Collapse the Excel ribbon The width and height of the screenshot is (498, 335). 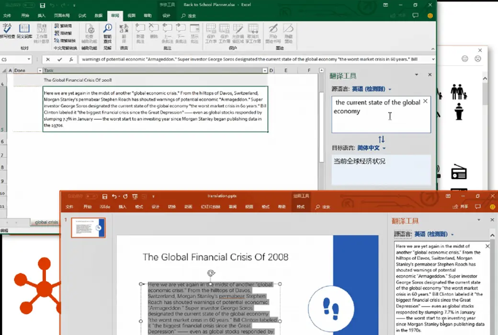click(432, 49)
